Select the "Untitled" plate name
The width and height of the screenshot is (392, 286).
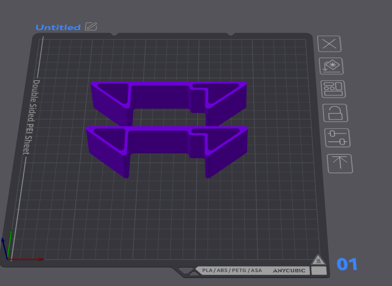pyautogui.click(x=58, y=27)
